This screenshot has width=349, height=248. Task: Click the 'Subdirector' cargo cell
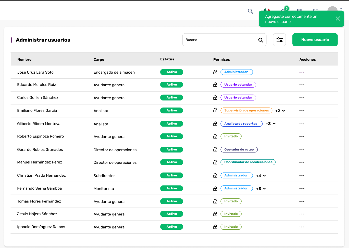(x=104, y=176)
